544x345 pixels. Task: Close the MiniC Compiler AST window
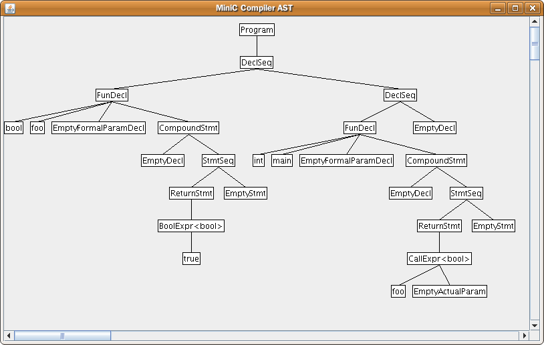click(x=532, y=8)
